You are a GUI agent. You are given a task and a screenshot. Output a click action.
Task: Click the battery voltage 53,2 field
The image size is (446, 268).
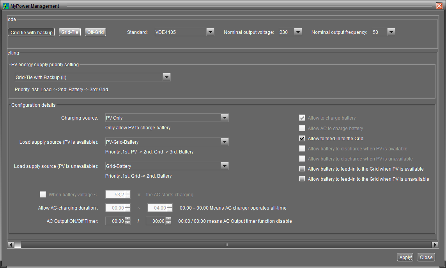click(115, 195)
